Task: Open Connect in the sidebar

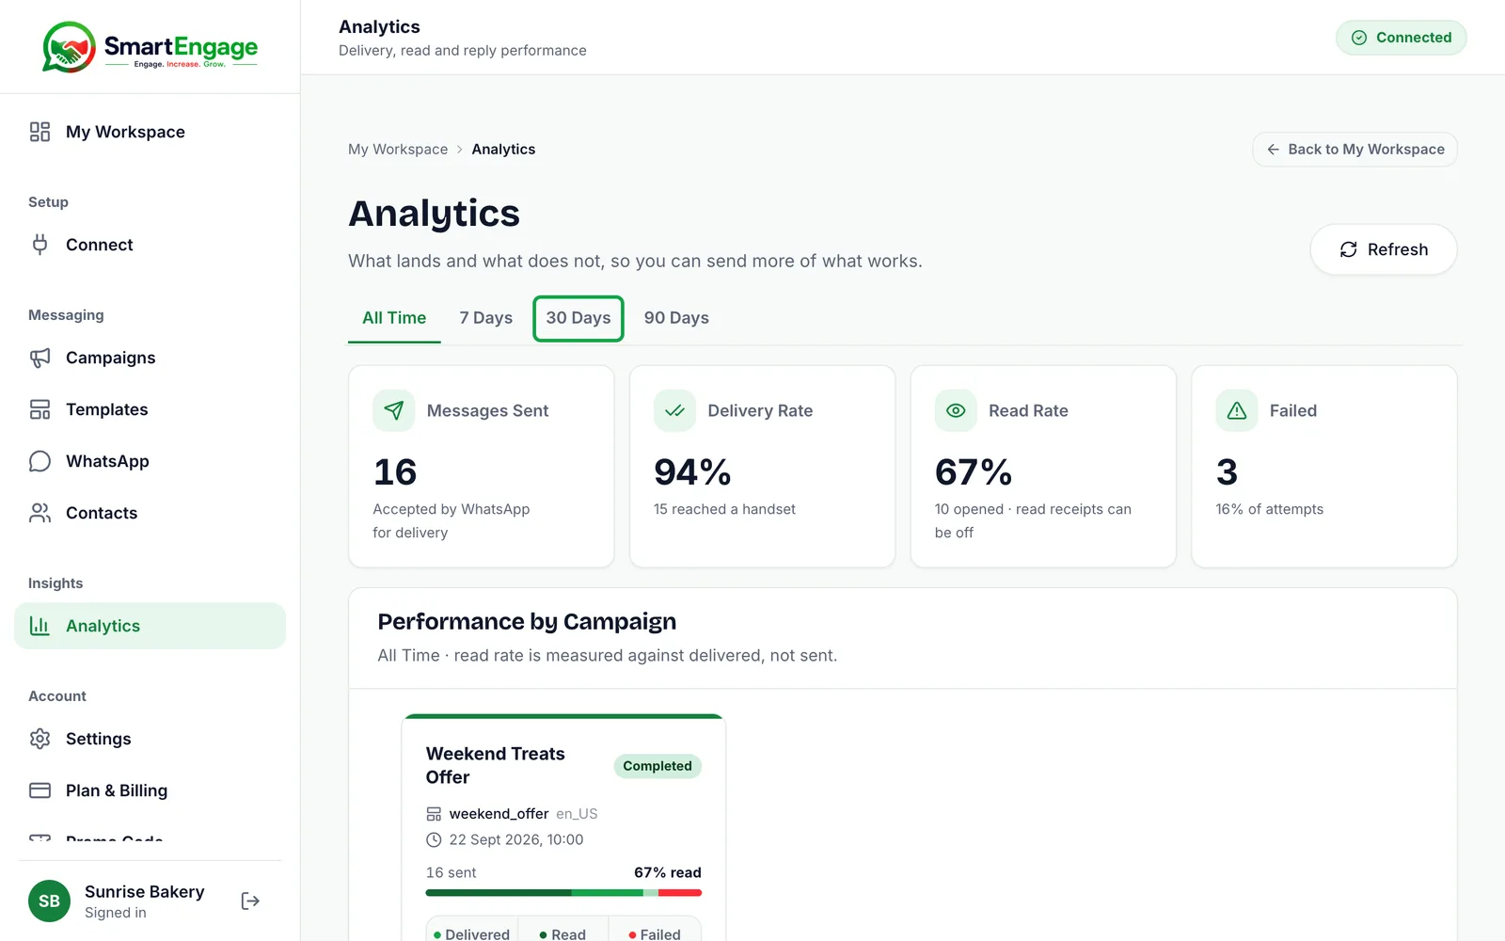Action: (x=150, y=245)
